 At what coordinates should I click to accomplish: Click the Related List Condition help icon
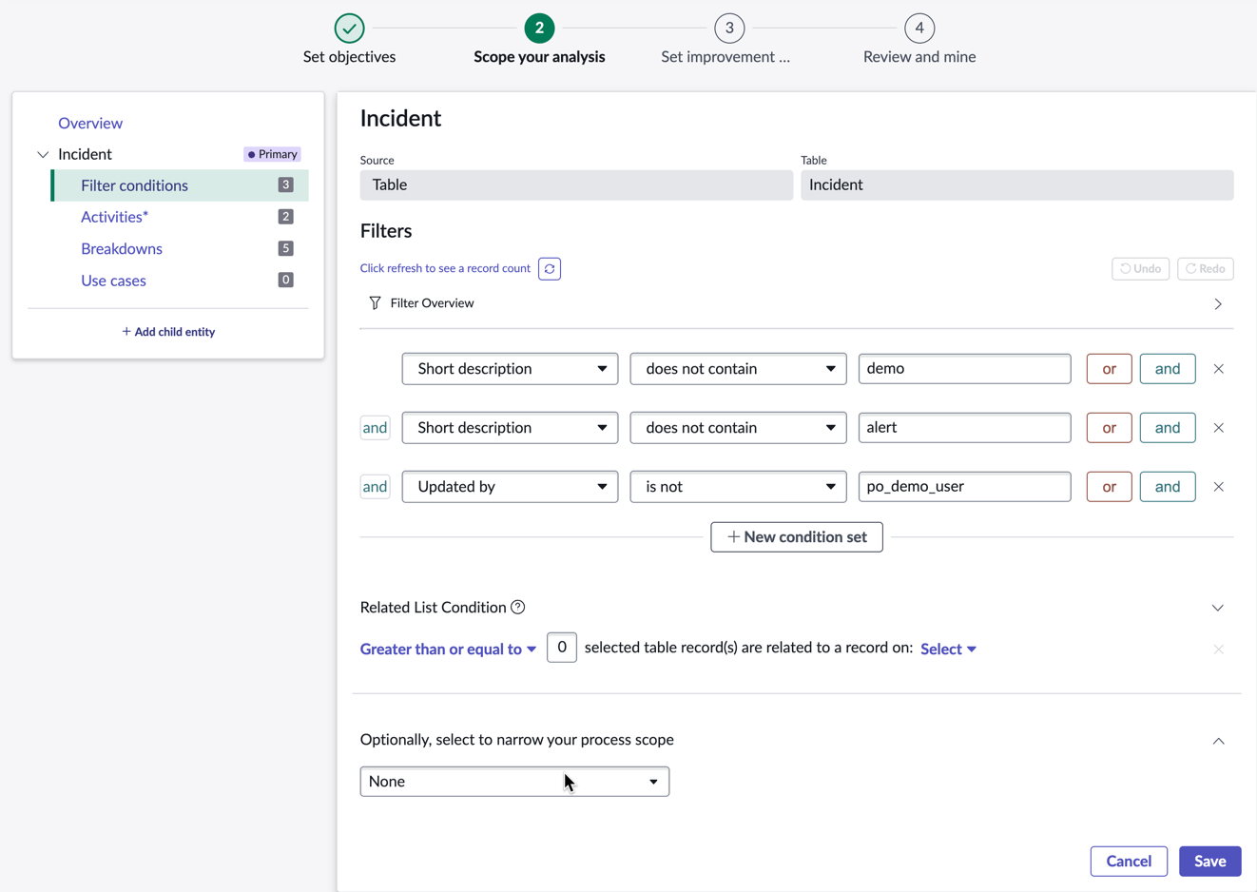pos(518,607)
